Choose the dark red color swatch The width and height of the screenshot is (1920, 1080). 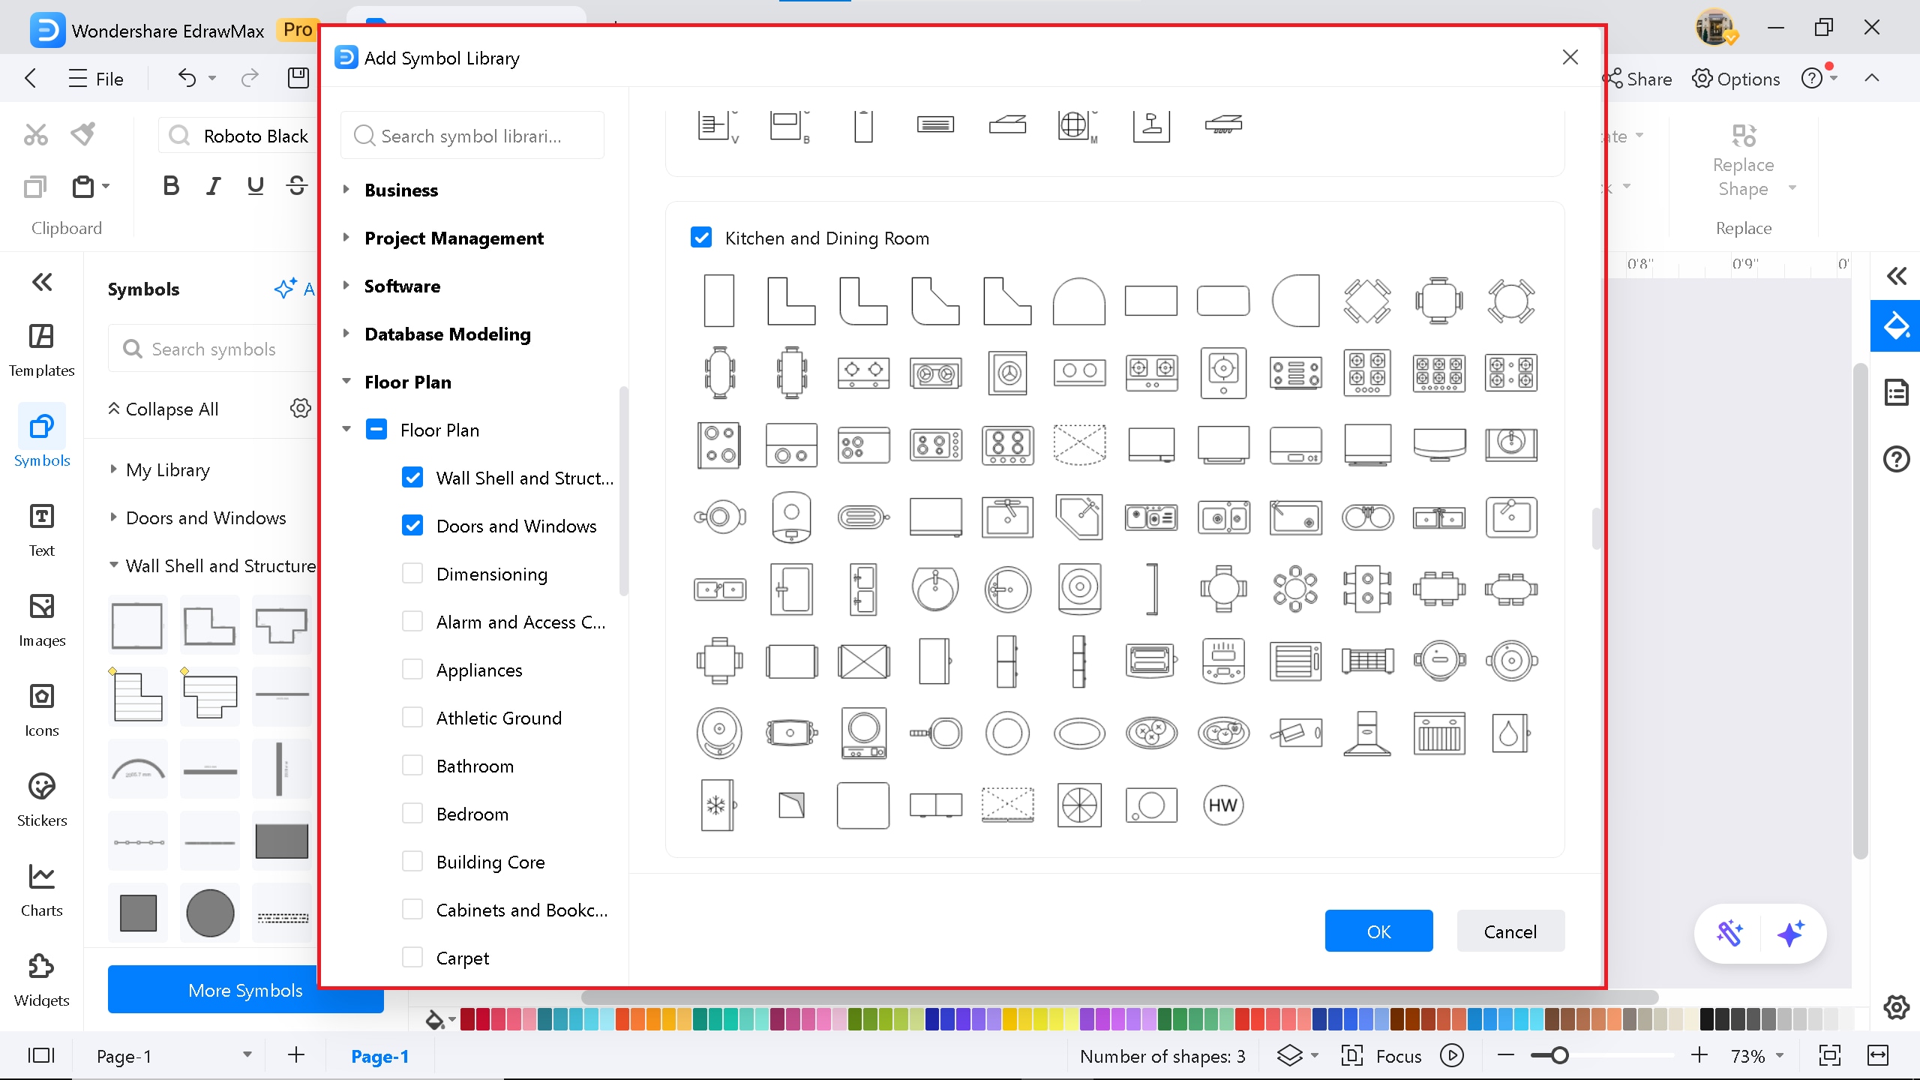tap(467, 1019)
